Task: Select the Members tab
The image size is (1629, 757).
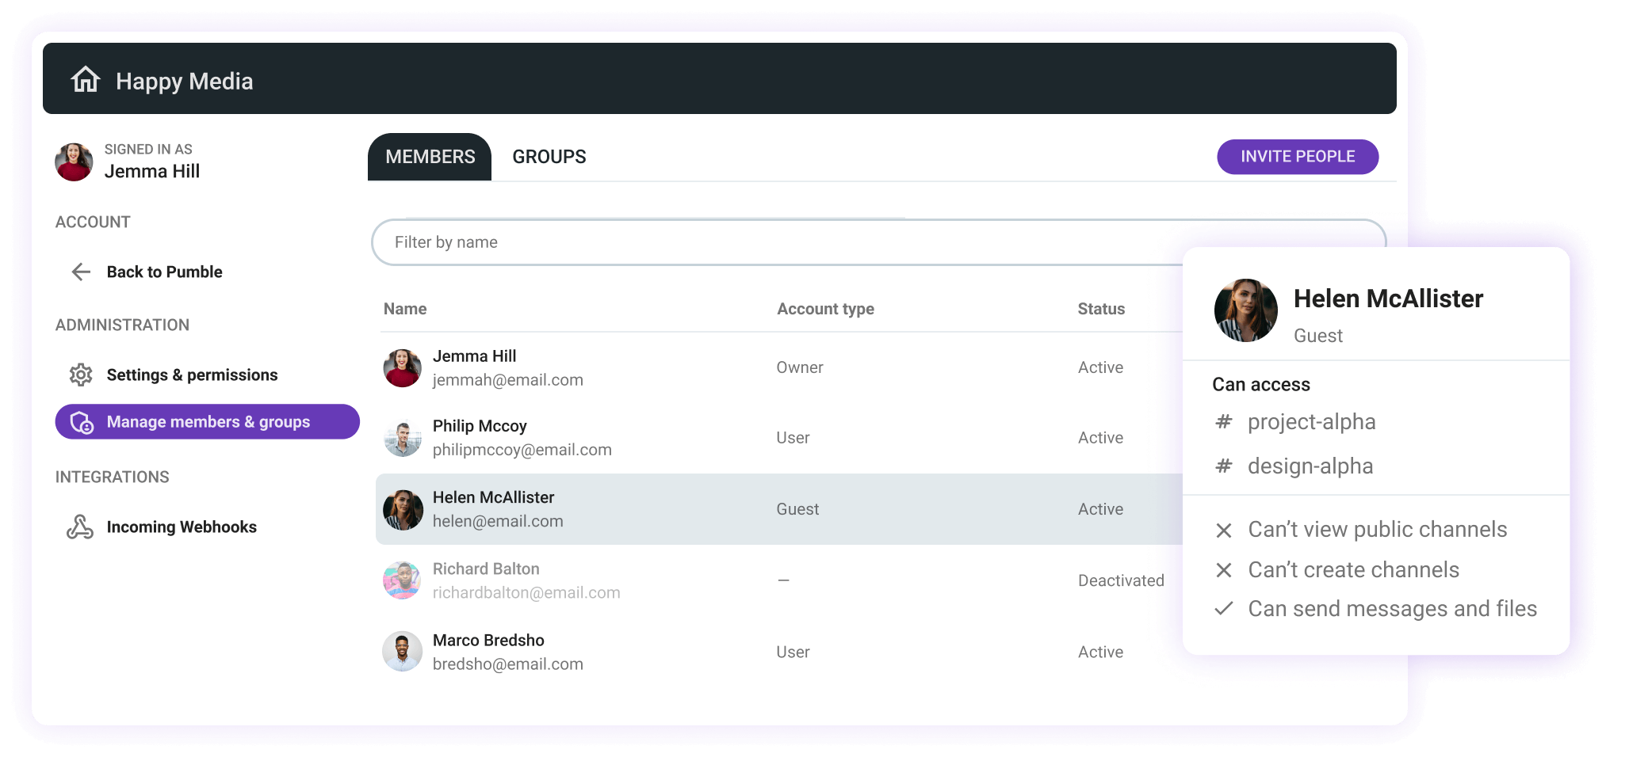Action: pos(430,157)
